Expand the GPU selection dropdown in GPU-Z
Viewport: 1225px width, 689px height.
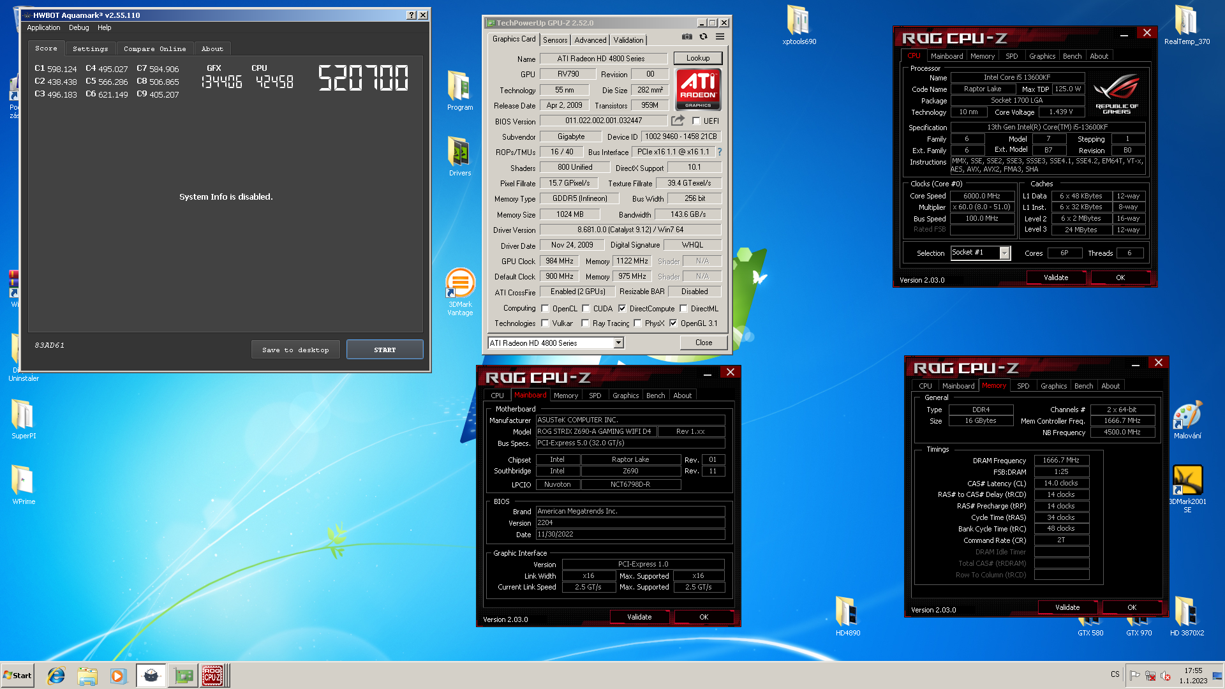click(618, 343)
